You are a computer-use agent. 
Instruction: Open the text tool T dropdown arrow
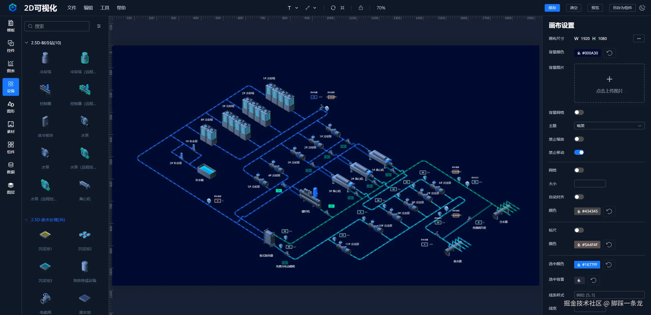pos(297,8)
